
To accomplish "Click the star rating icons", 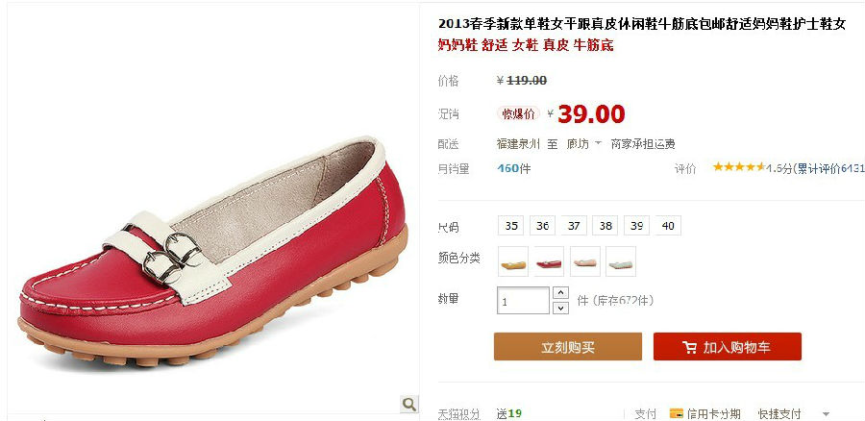I will click(x=738, y=166).
